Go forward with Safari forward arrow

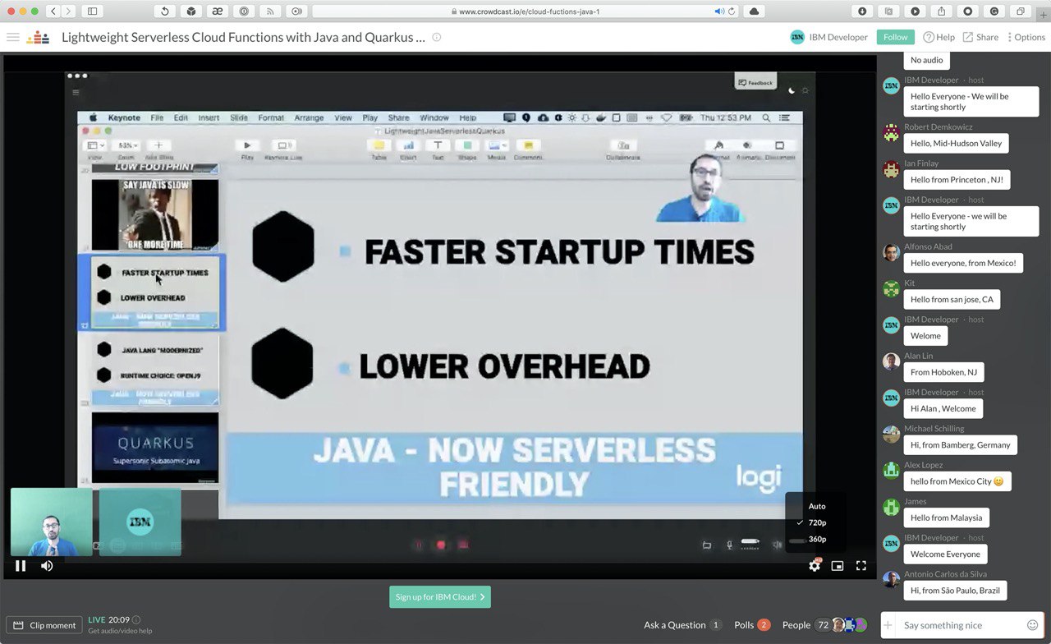tap(69, 11)
